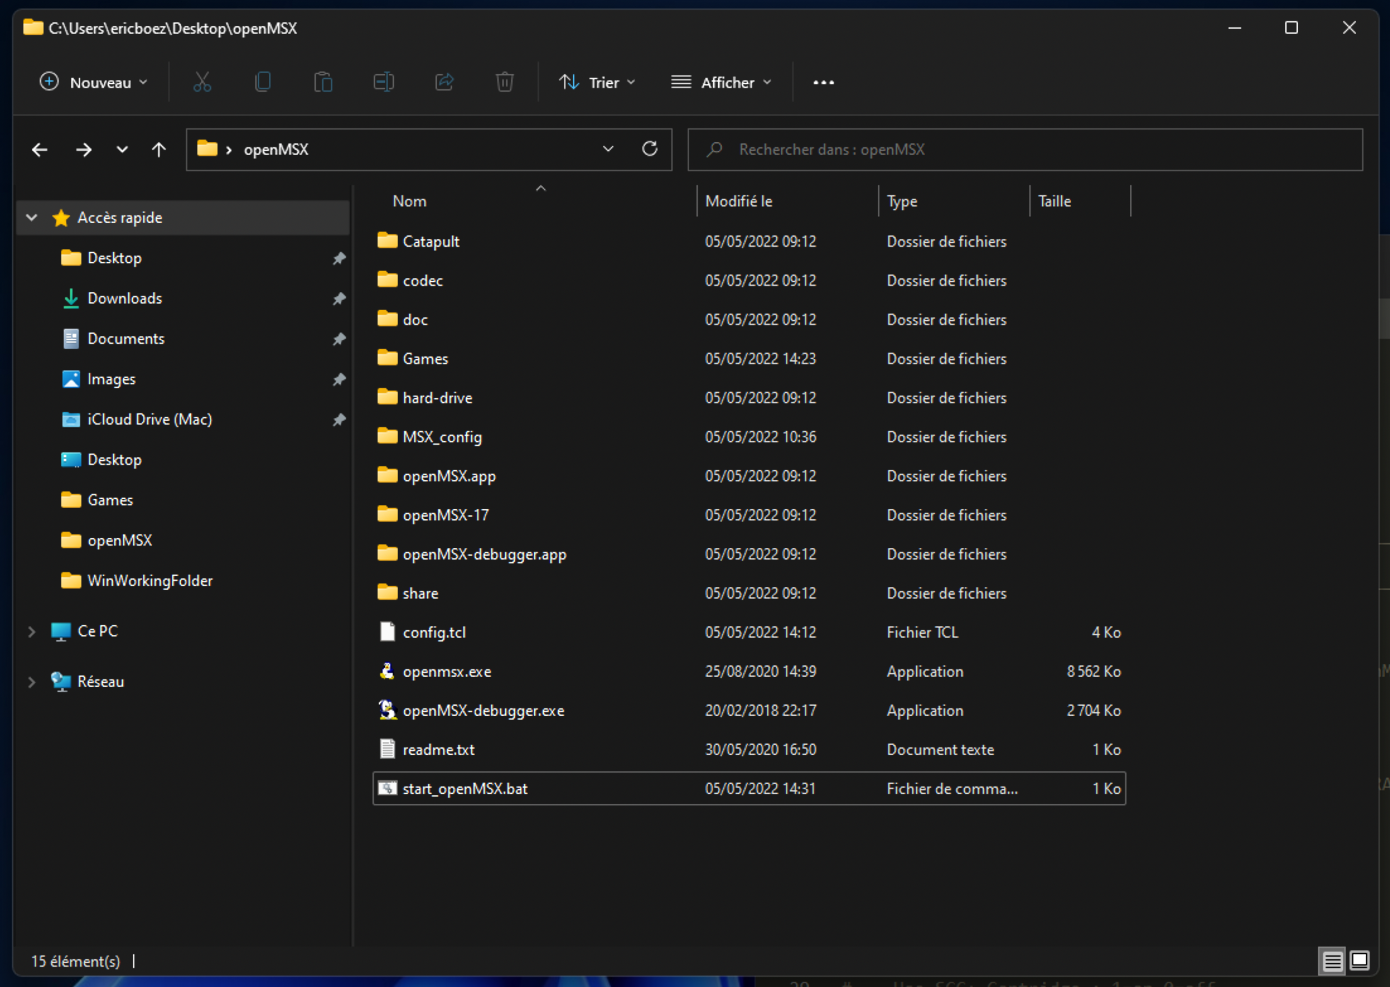Go up one folder level arrow
This screenshot has width=1390, height=987.
coord(158,149)
